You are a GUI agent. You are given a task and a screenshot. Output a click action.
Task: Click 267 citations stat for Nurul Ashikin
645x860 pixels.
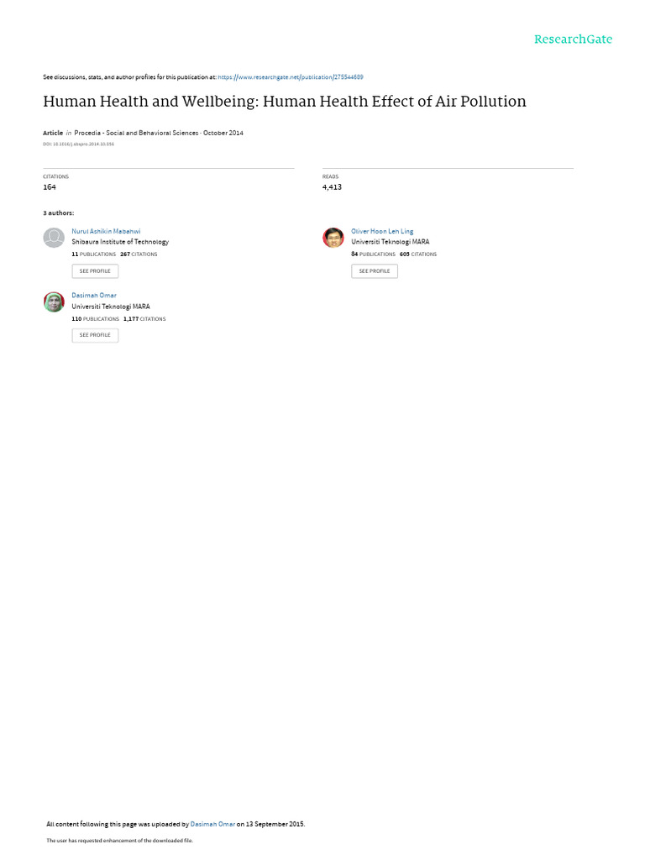pyautogui.click(x=139, y=254)
